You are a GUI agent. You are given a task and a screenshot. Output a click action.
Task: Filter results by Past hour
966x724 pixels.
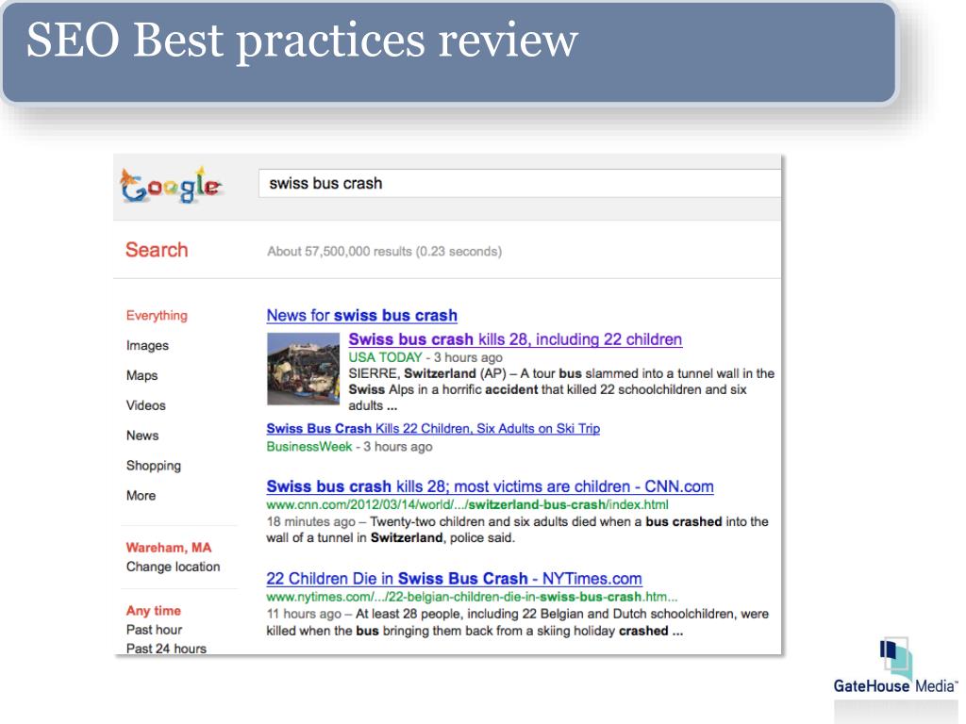[154, 629]
